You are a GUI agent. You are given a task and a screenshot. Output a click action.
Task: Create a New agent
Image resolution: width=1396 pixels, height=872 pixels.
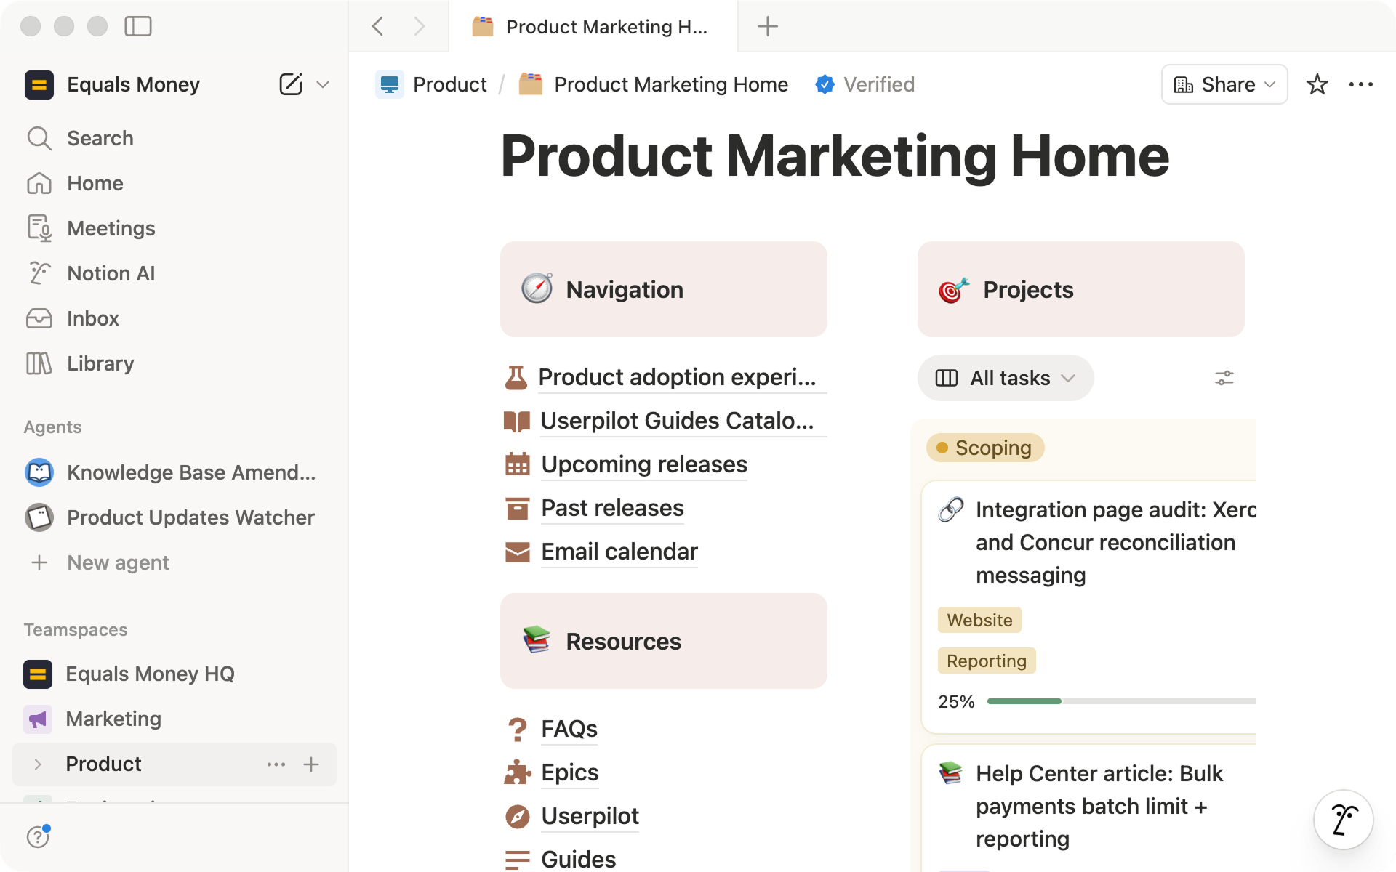117,562
